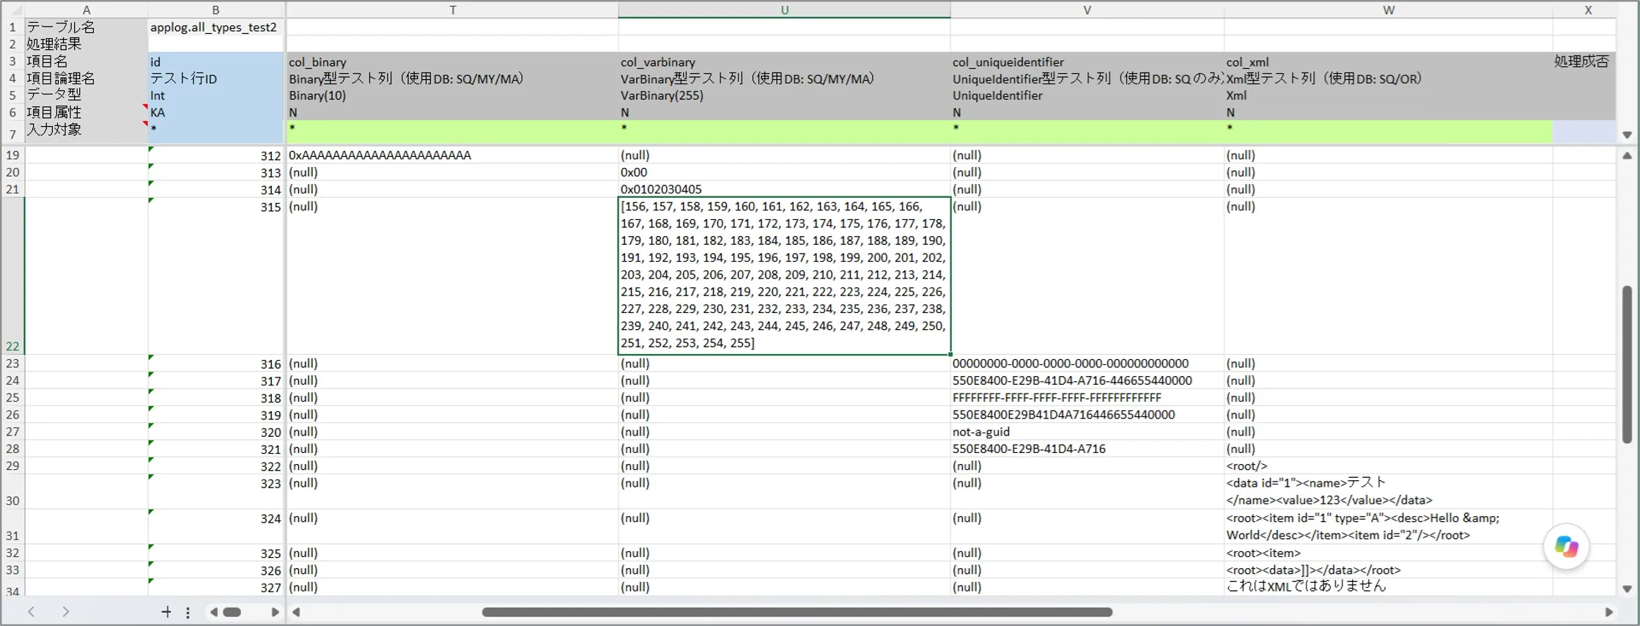1640x626 pixels.
Task: Add a new sheet with plus icon
Action: point(166,612)
